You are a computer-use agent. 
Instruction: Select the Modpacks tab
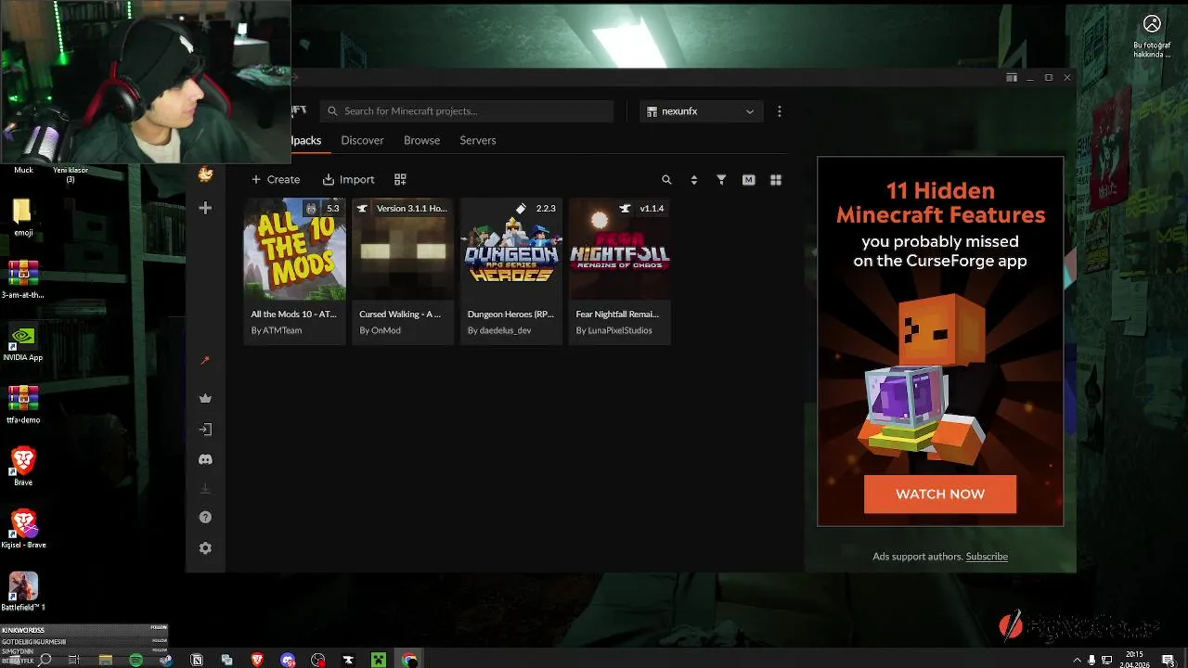pos(306,140)
